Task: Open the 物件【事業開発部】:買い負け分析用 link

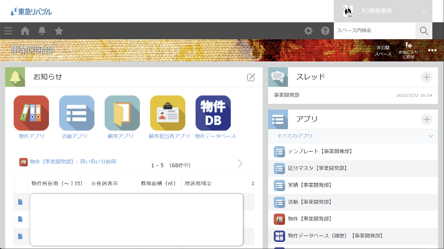Action: [73, 162]
